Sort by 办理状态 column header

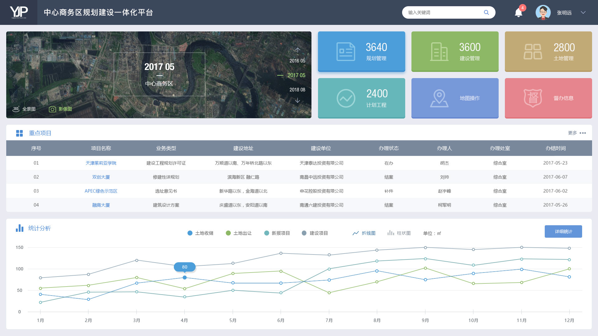(x=389, y=148)
